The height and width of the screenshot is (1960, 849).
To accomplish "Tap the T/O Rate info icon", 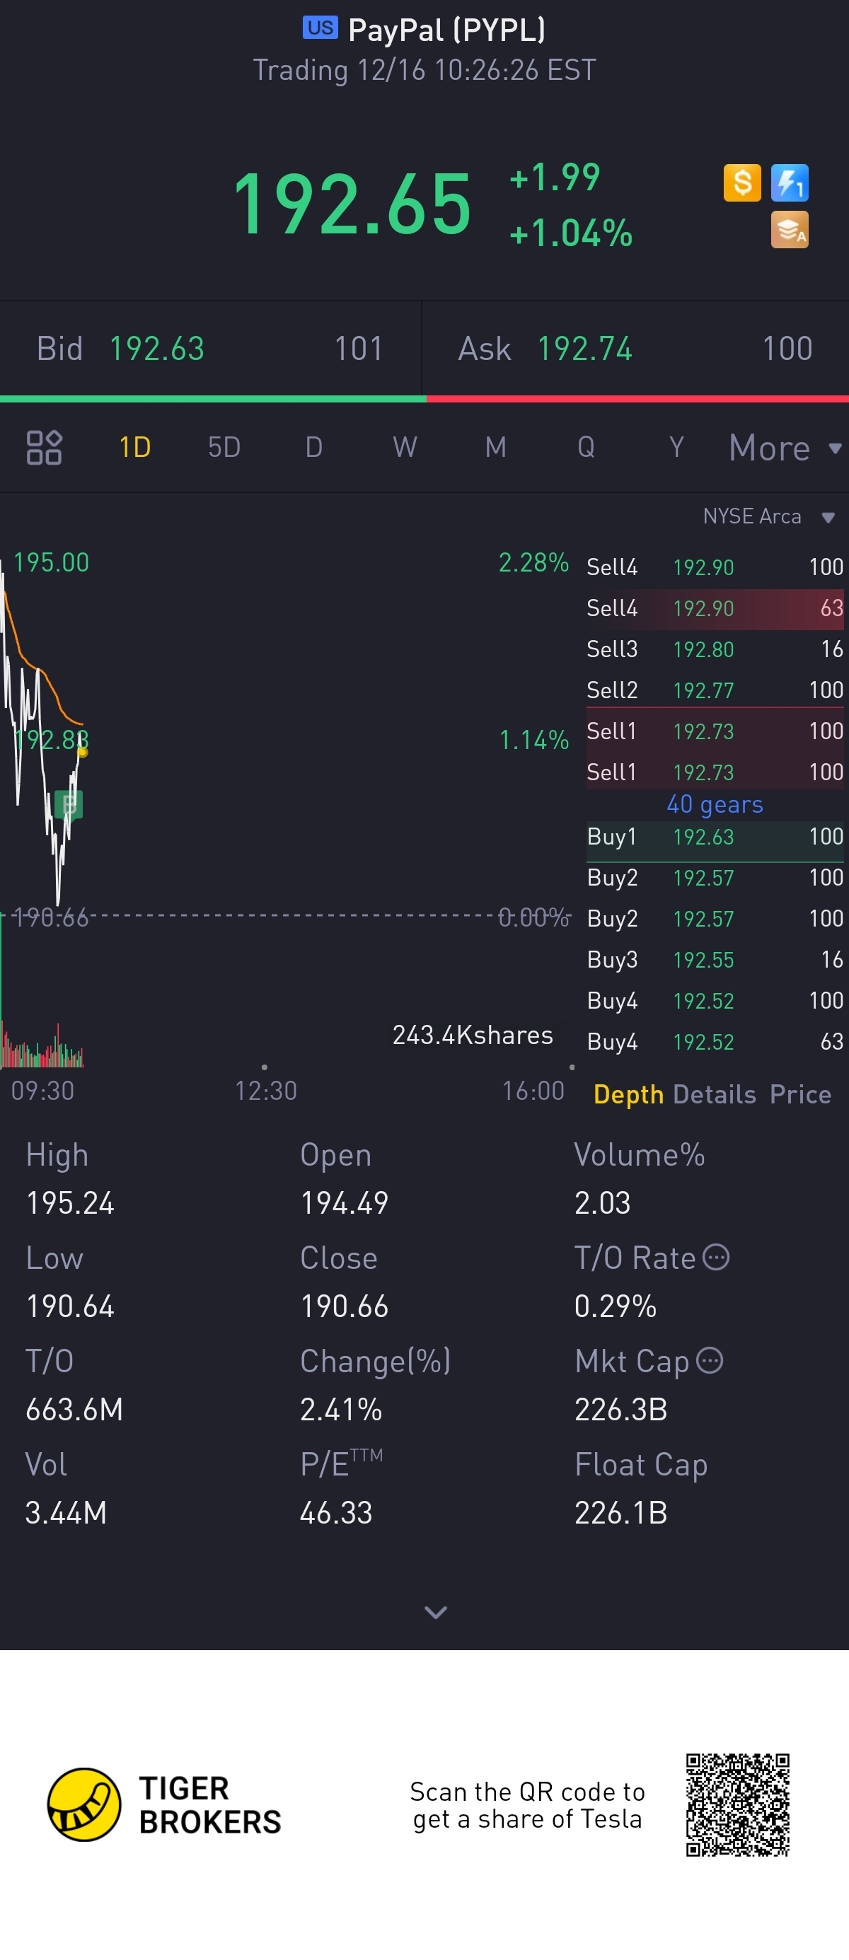I will pyautogui.click(x=716, y=1257).
